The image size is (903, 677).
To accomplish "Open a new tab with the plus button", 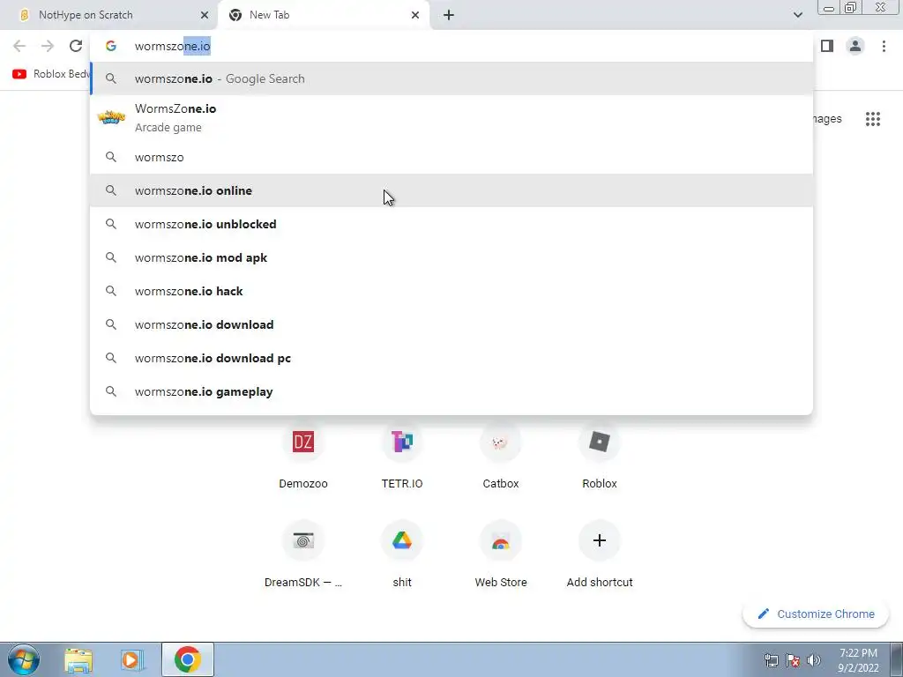I will pyautogui.click(x=449, y=15).
